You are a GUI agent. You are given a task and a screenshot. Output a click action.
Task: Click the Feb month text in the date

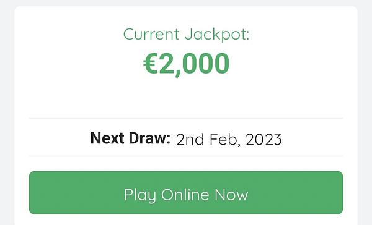click(223, 139)
